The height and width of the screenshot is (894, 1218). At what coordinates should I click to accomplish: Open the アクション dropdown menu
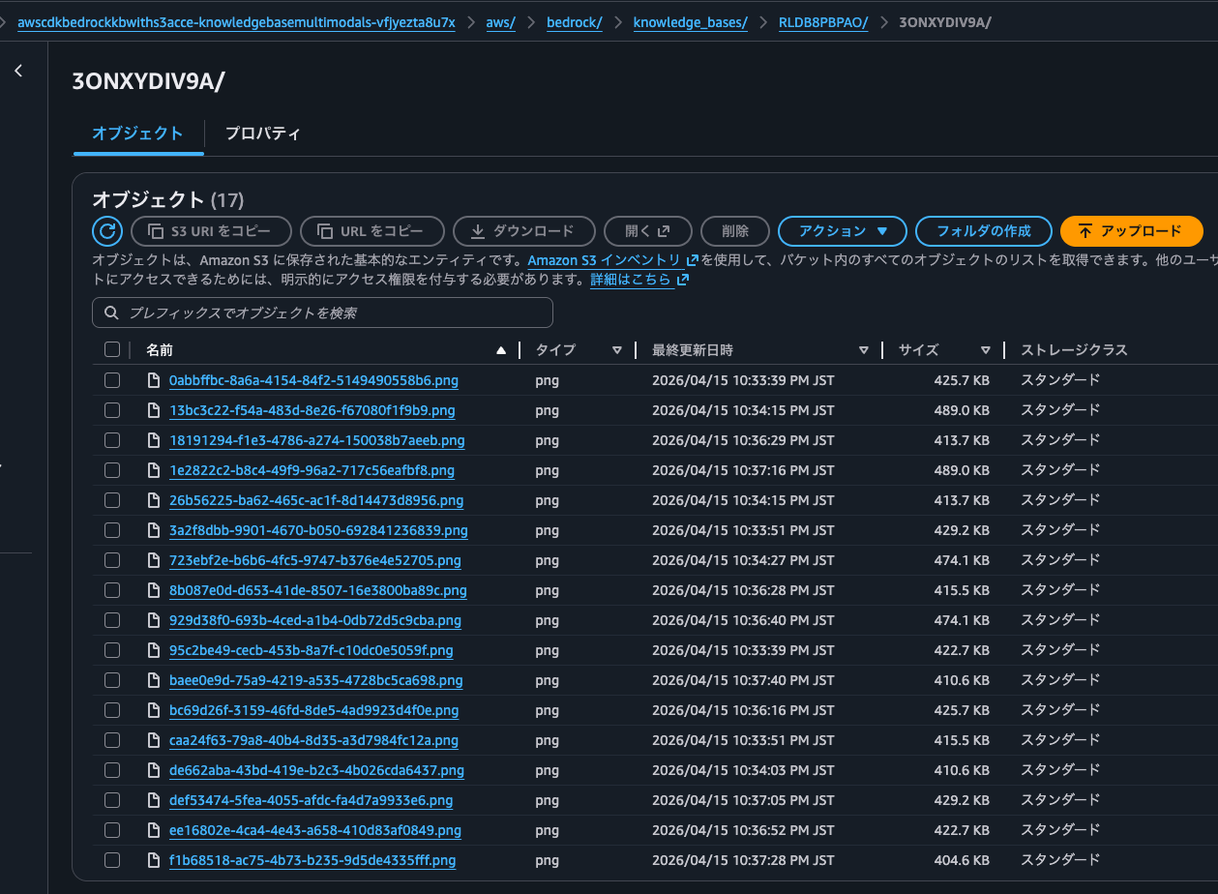tap(842, 231)
